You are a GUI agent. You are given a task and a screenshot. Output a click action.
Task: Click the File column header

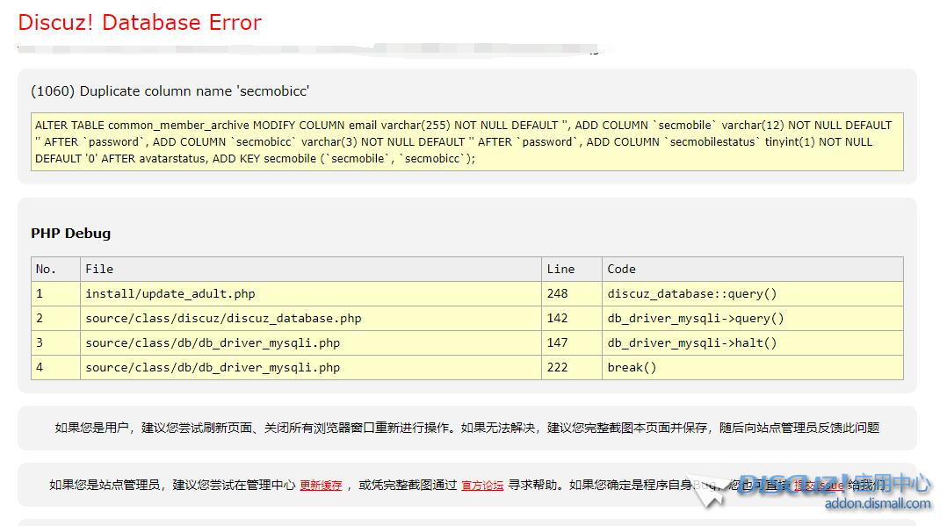click(99, 269)
